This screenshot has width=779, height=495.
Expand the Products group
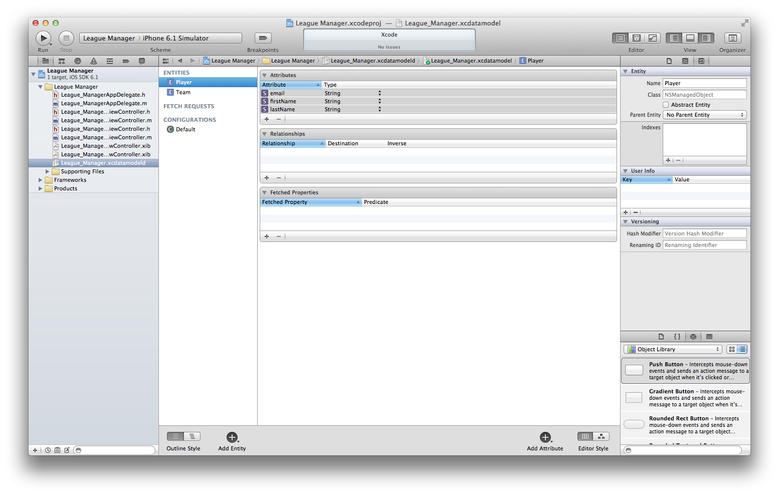[x=41, y=188]
